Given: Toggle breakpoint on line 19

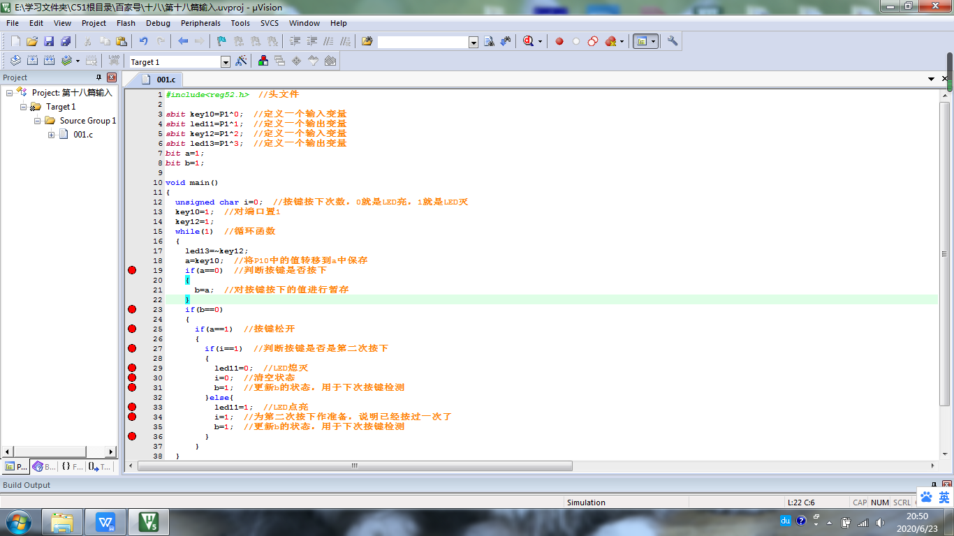Looking at the screenshot, I should (132, 270).
